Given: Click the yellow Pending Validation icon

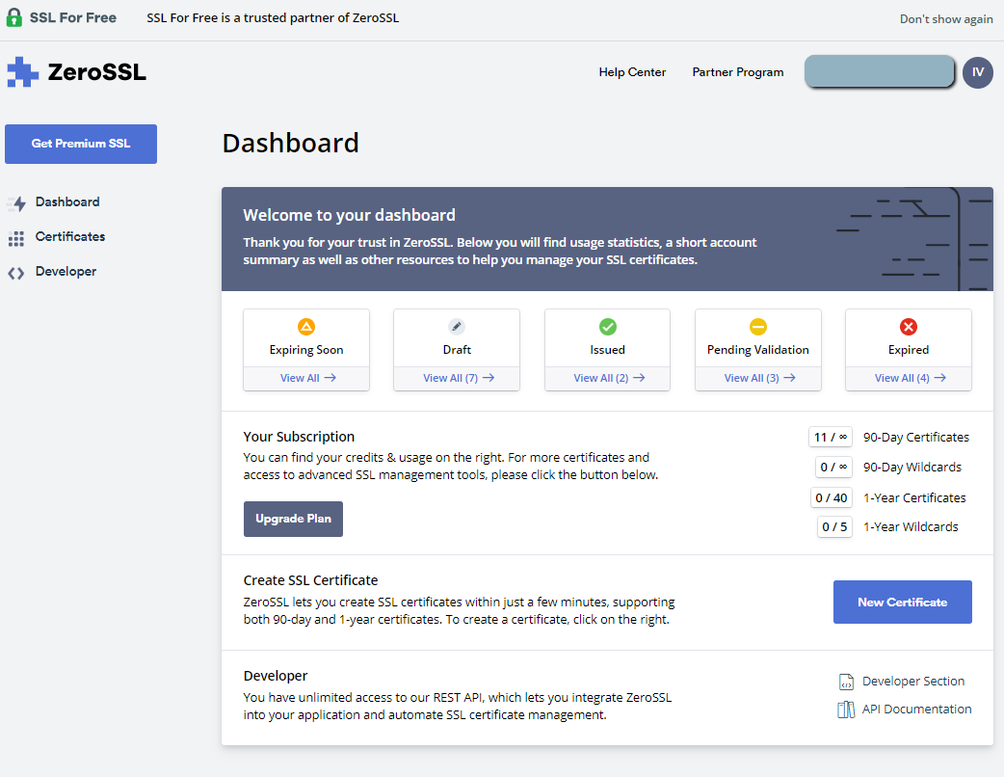Looking at the screenshot, I should pos(757,327).
